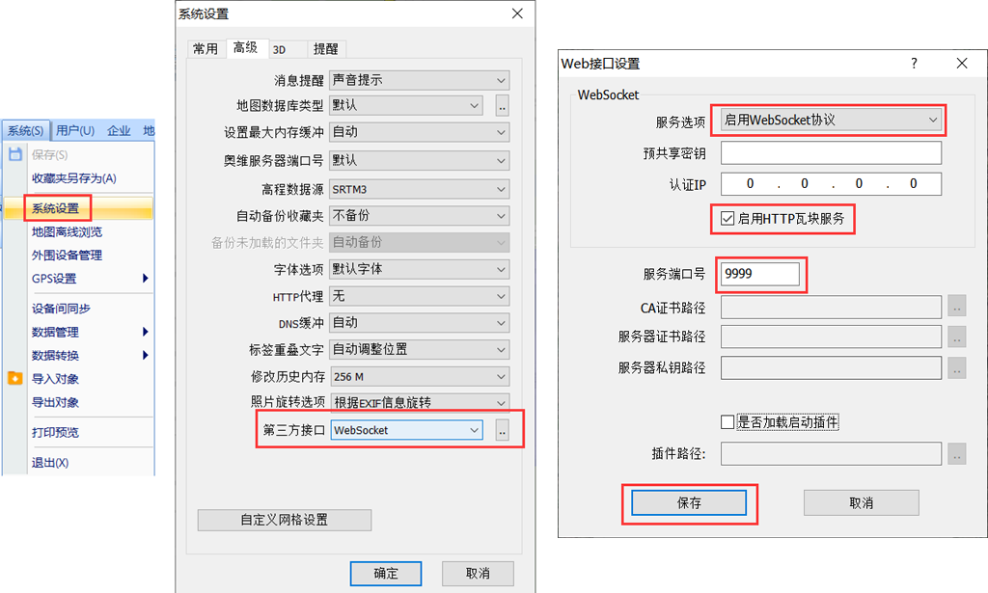Open the WebSocket settings button beside 第三方接口
988x593 pixels.
click(x=502, y=431)
